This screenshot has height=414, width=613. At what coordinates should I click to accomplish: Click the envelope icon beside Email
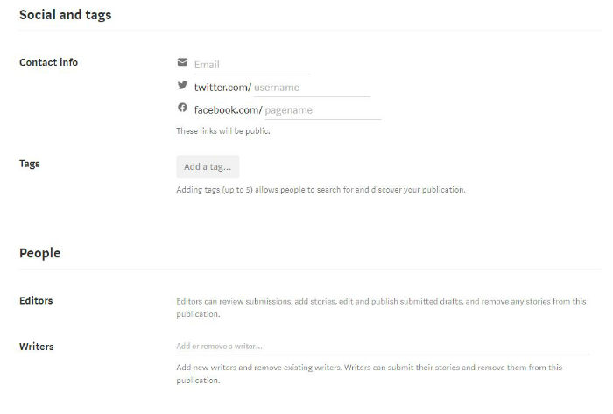point(182,63)
